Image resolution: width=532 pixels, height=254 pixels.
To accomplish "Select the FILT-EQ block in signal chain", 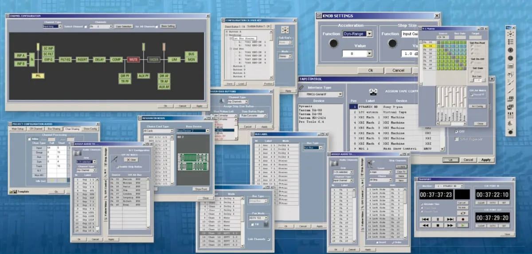I will [x=65, y=59].
